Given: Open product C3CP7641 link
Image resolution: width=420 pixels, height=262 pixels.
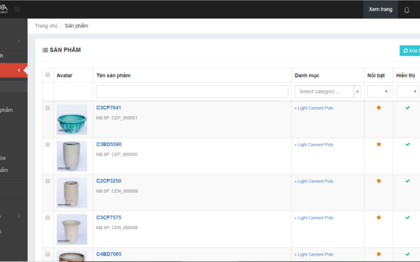Looking at the screenshot, I should [108, 108].
